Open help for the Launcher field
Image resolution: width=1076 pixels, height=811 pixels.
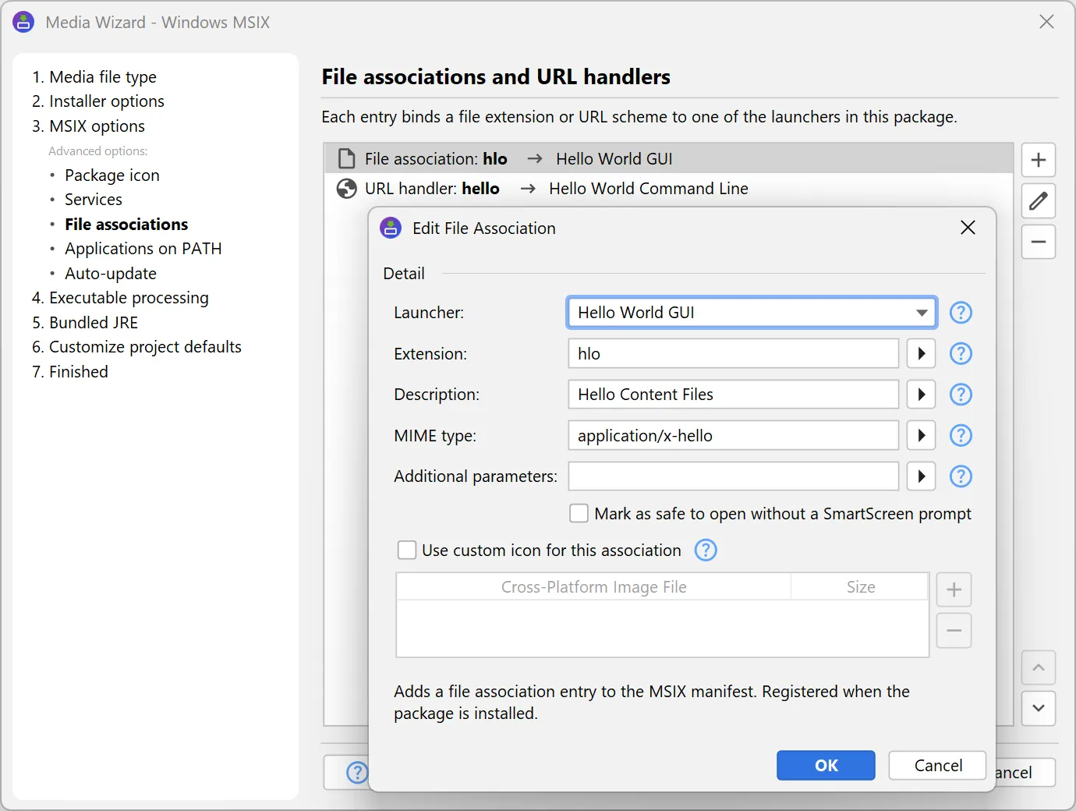click(961, 313)
